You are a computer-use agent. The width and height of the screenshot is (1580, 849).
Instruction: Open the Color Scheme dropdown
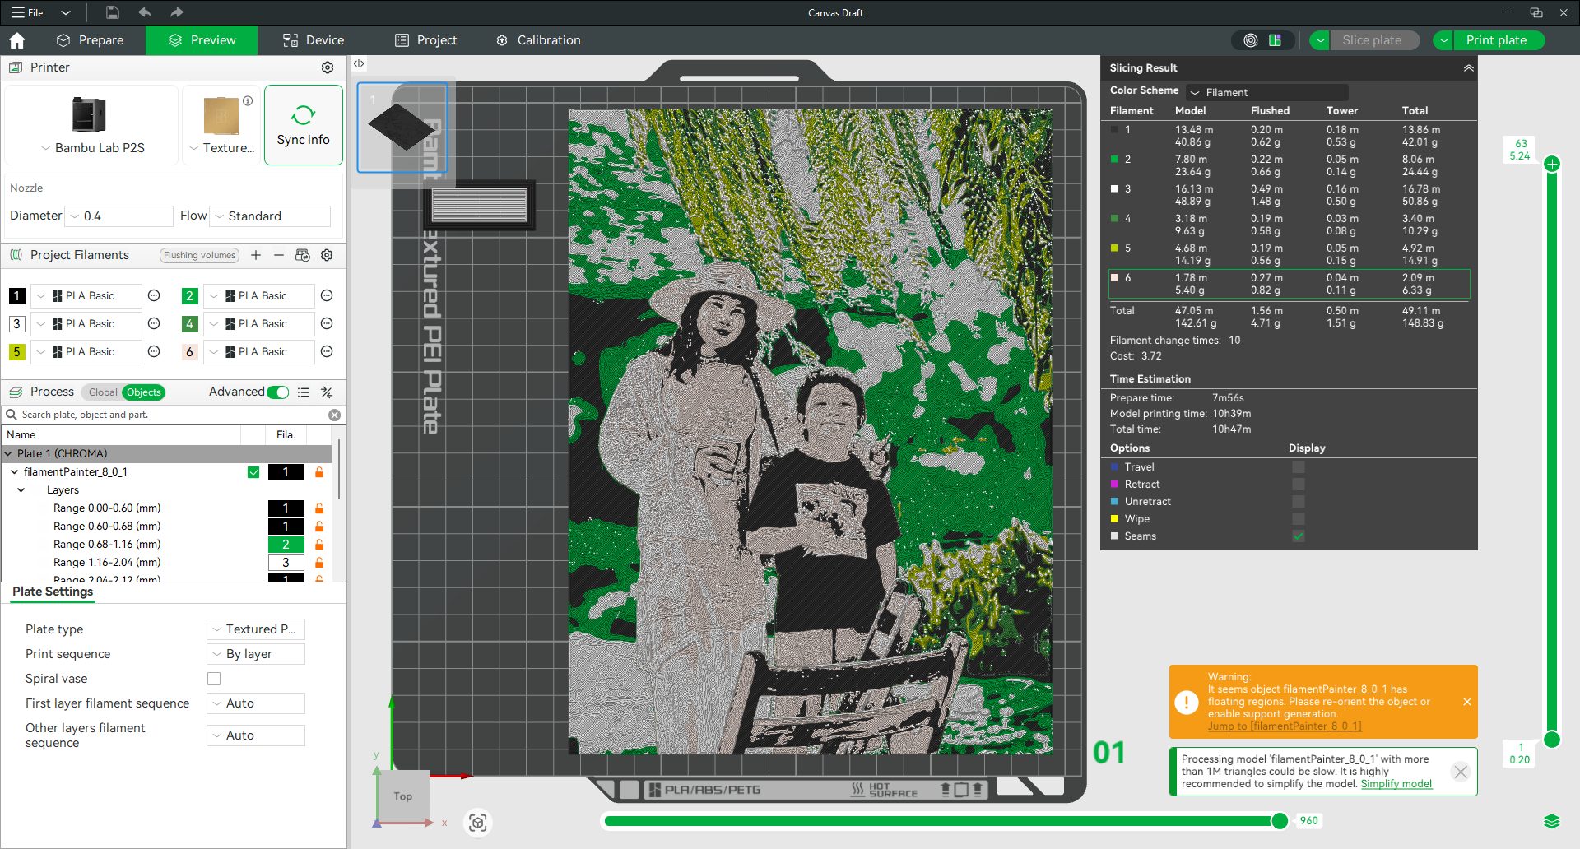coord(1266,92)
